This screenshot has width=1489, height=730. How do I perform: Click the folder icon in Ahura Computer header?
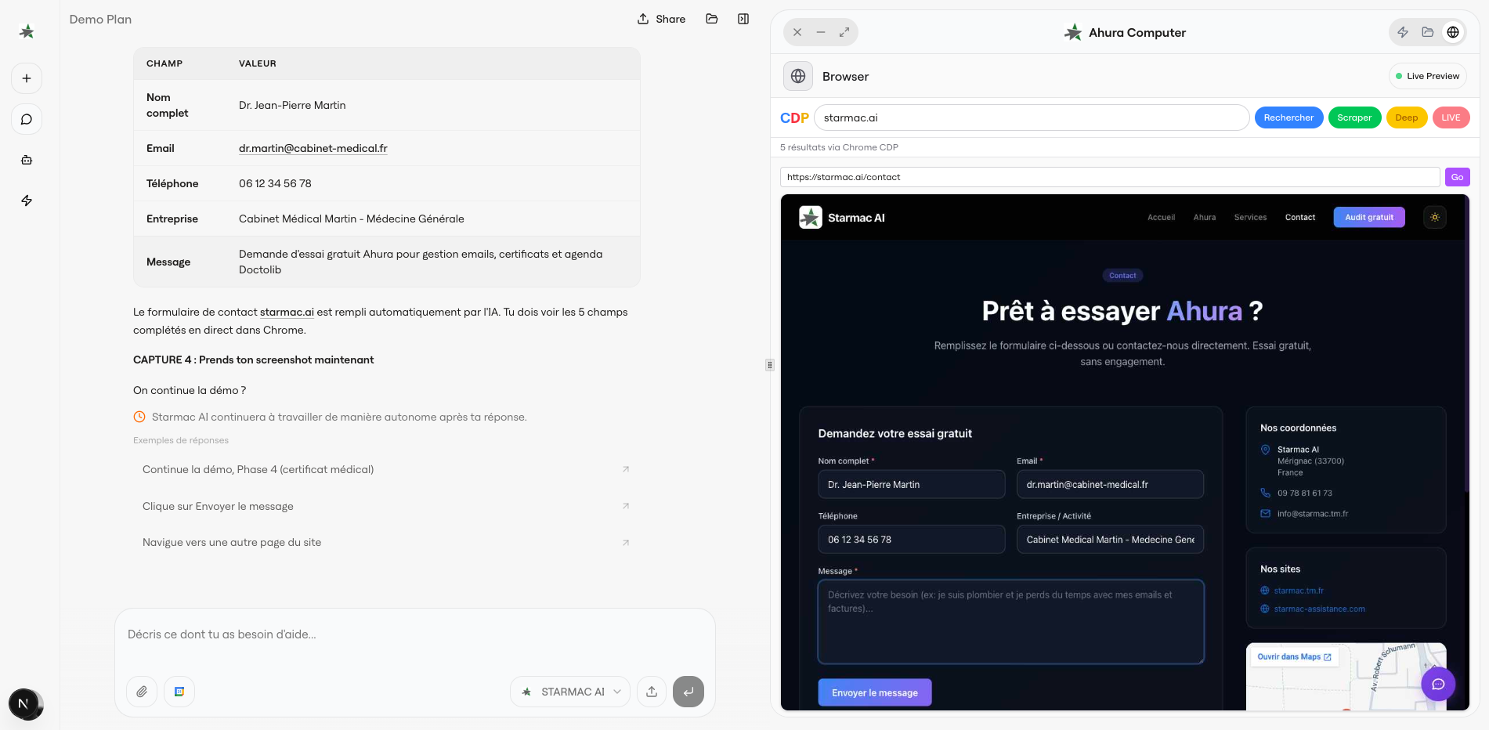pos(1428,32)
